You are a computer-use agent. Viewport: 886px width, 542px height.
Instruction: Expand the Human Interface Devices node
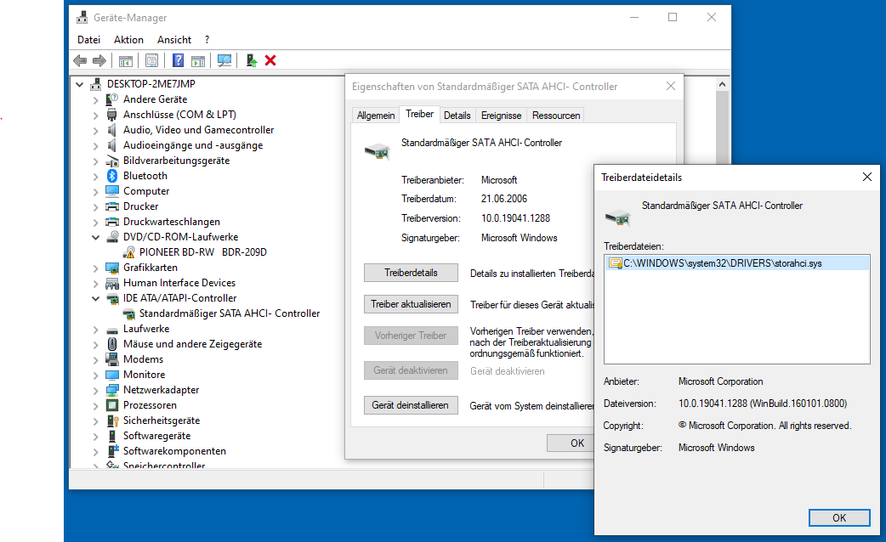95,284
